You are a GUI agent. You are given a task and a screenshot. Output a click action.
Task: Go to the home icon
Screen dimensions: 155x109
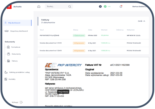click(39, 6)
